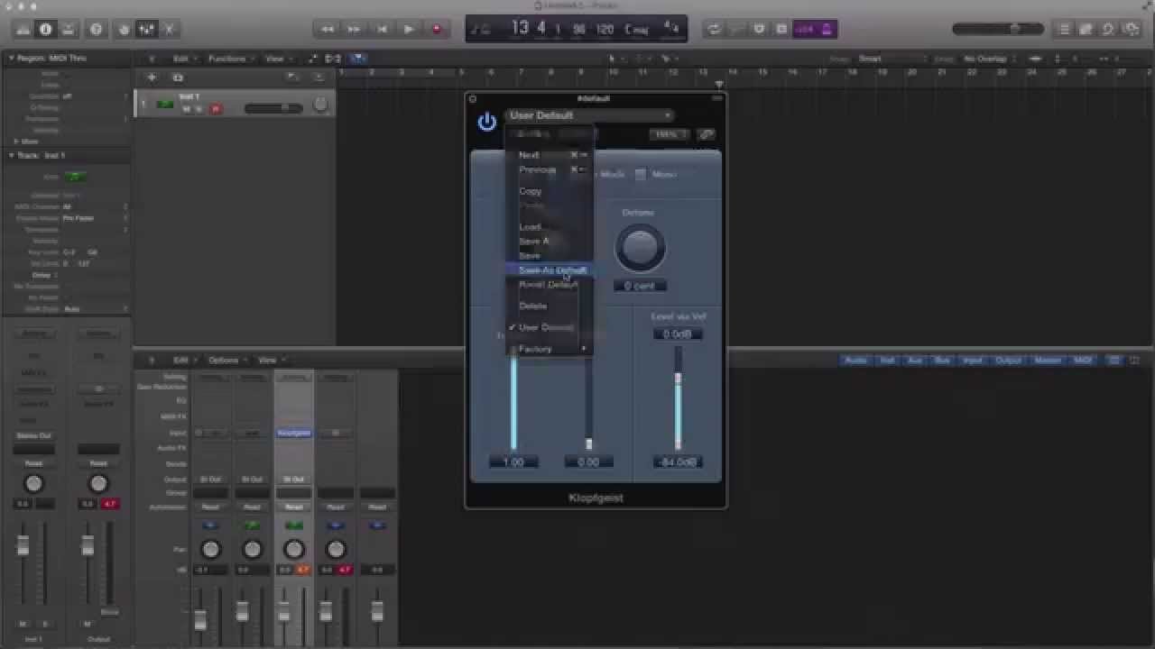Open the User Default preset dropdown
1155x649 pixels.
point(590,115)
